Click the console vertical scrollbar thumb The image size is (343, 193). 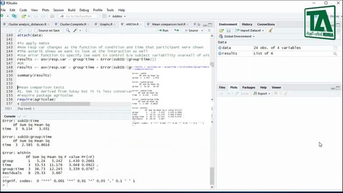[x=212, y=176]
